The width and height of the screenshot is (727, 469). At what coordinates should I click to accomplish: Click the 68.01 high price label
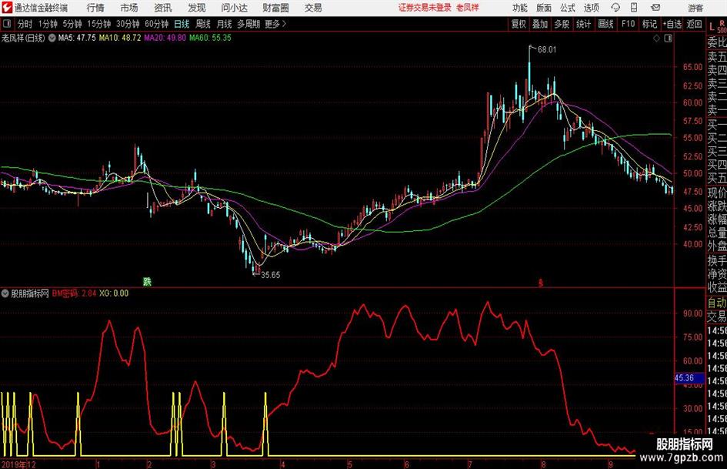(x=547, y=50)
